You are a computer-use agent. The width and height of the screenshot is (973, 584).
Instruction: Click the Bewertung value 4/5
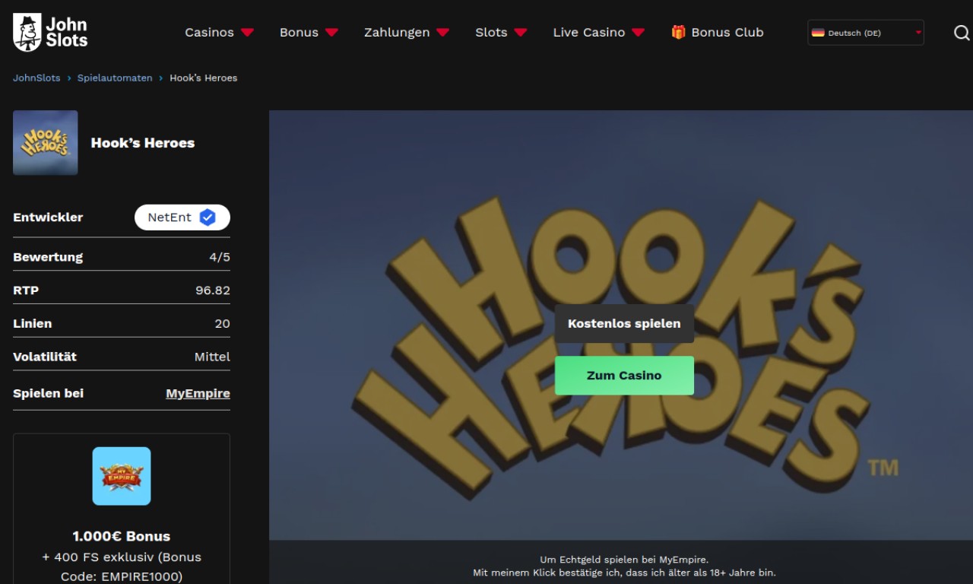(220, 257)
